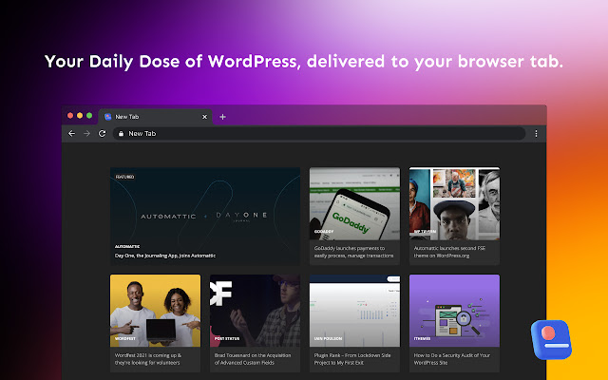Open the featured Automattic Day One card
608x380 pixels.
(205, 216)
